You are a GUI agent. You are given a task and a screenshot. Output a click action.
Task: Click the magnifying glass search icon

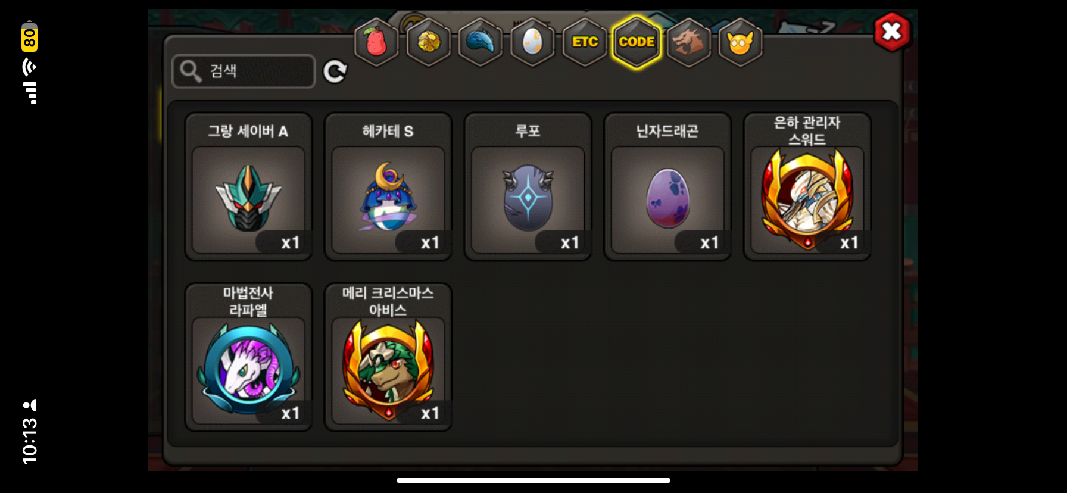pos(191,71)
